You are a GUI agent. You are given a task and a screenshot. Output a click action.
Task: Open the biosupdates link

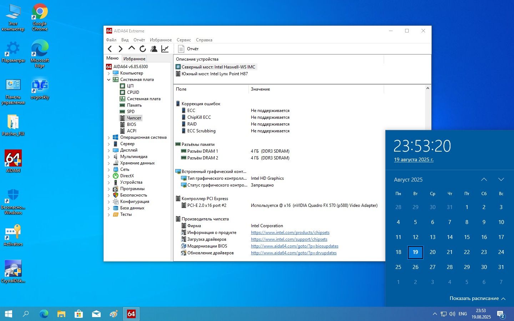294,246
